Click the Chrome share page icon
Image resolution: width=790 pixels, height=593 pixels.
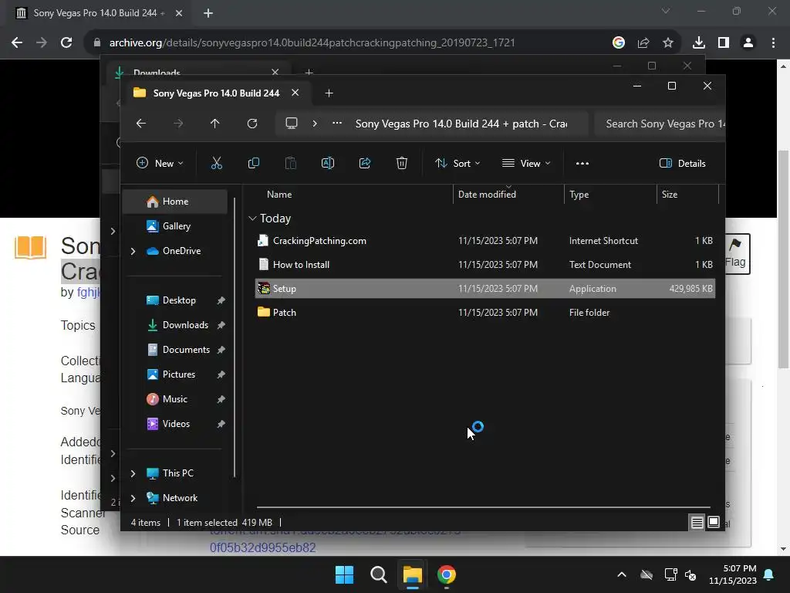643,43
